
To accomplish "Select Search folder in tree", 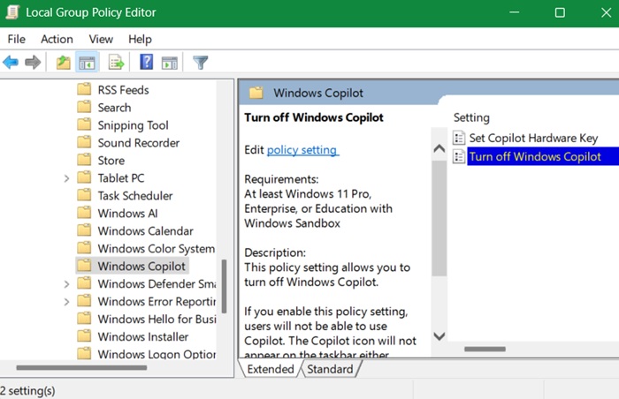I will pos(114,107).
